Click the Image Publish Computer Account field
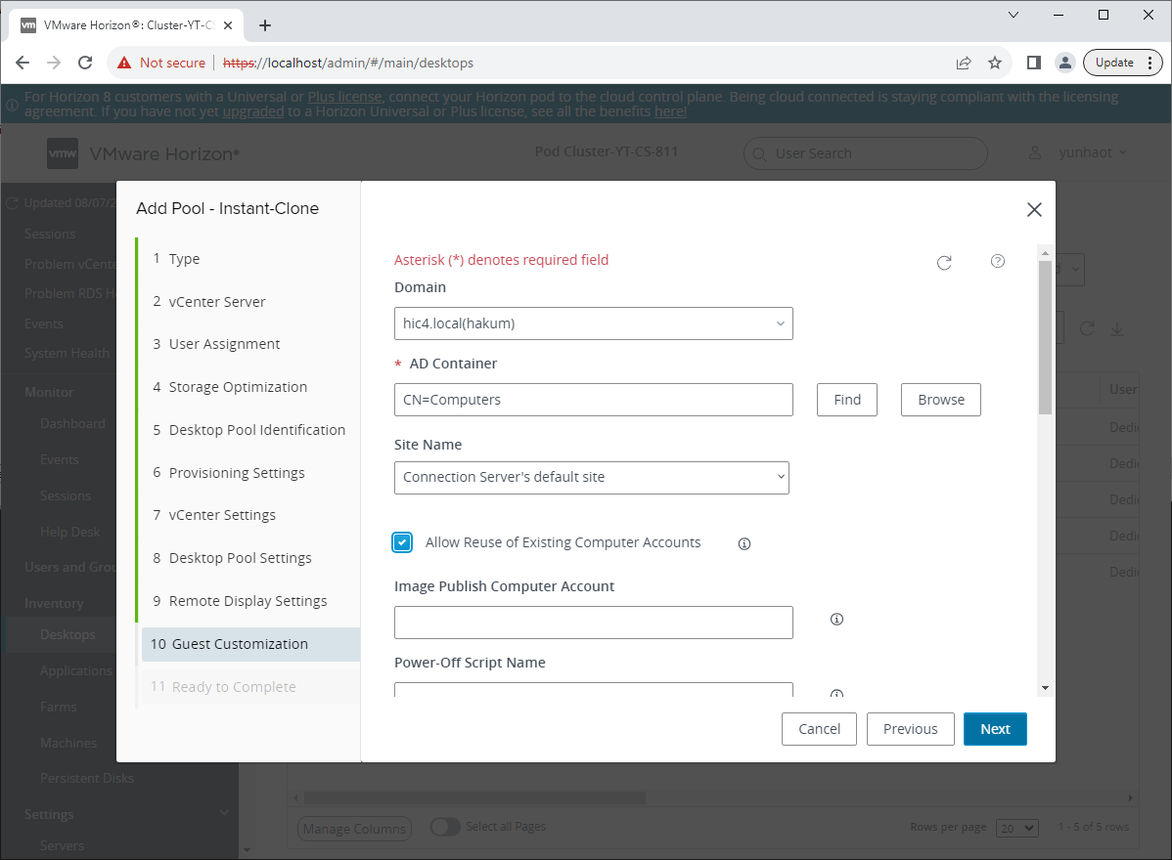Screen dimensions: 1172x860 click(593, 623)
